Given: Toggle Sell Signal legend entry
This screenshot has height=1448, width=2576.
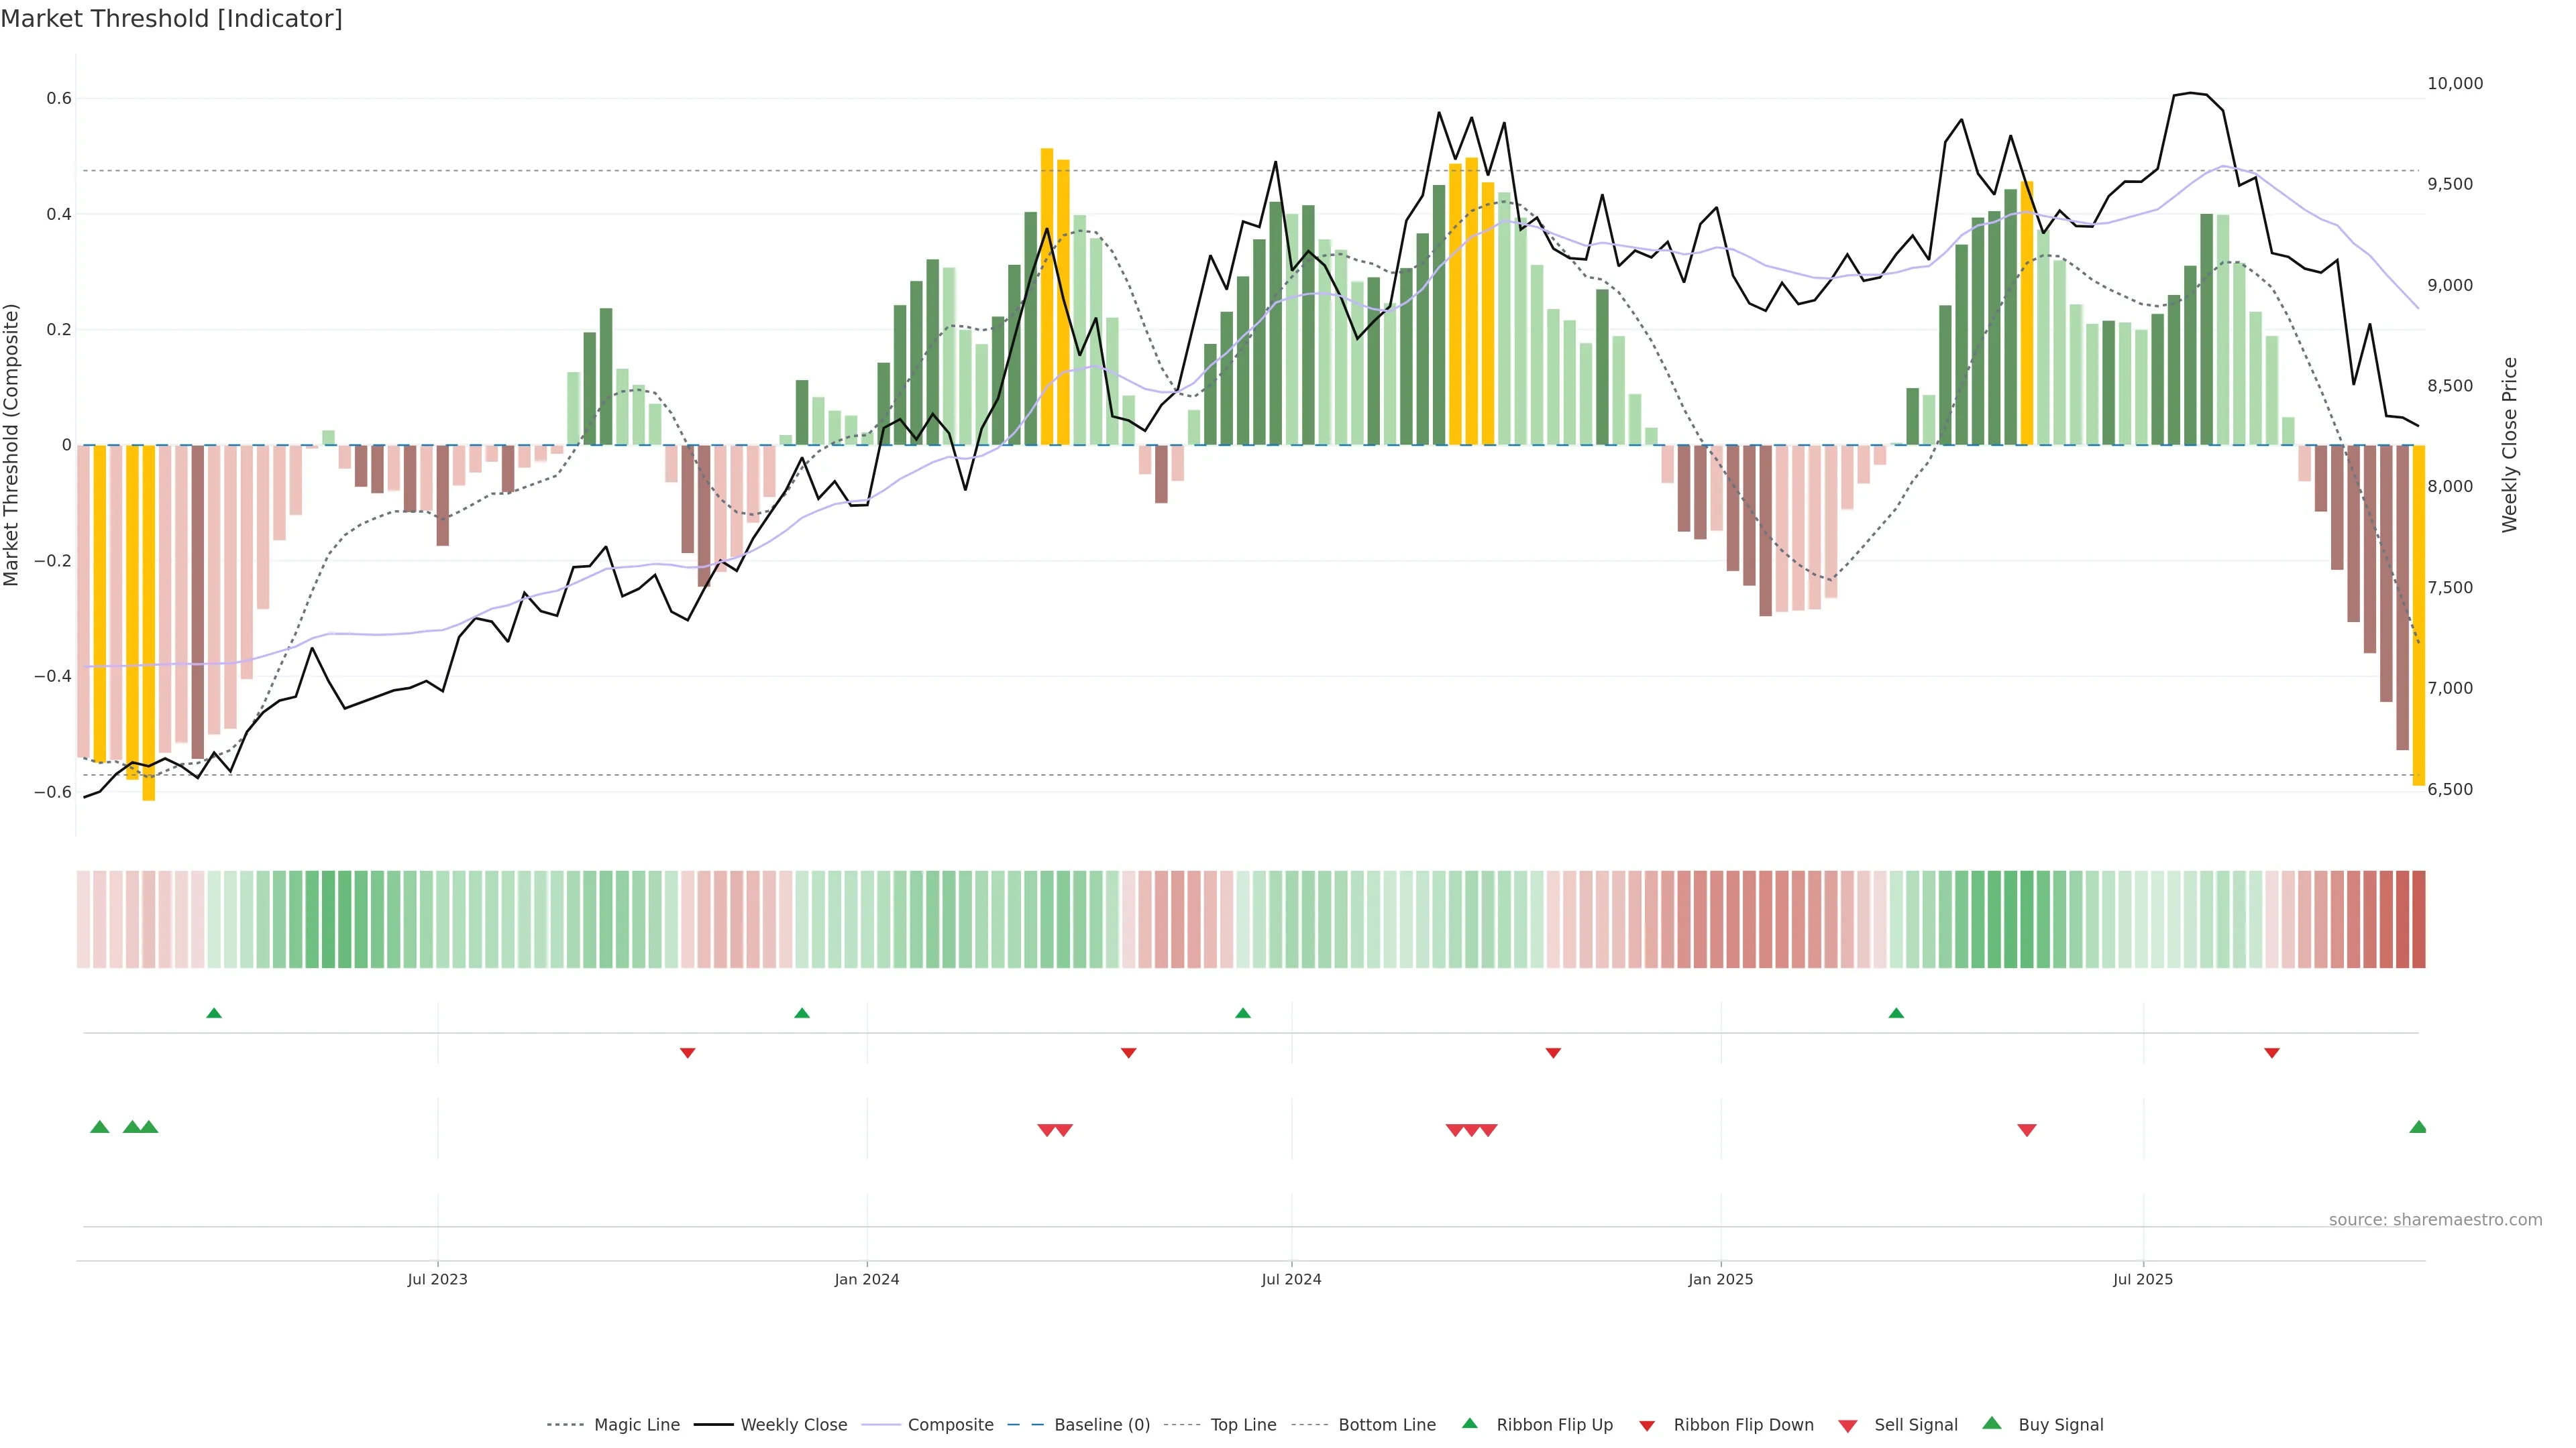Looking at the screenshot, I should tap(1915, 1425).
